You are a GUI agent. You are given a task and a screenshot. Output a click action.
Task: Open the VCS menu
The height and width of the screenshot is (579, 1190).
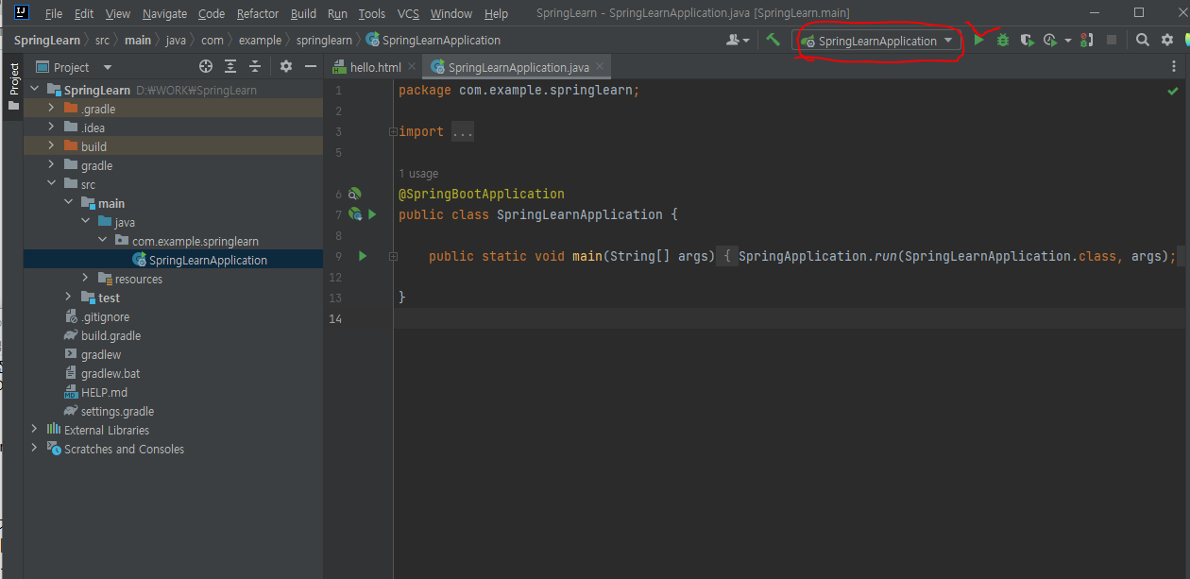[x=408, y=13]
